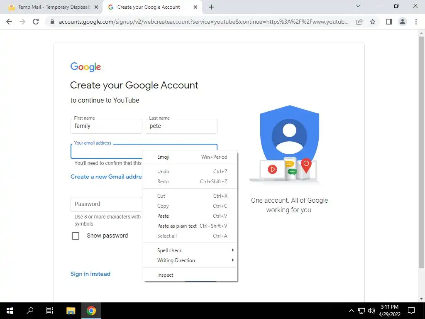Select Paste as plain text

coord(190,226)
